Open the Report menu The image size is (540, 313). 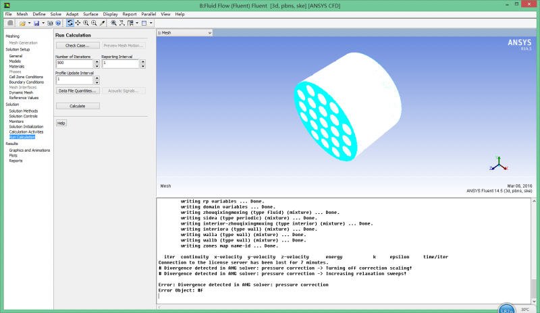(130, 14)
